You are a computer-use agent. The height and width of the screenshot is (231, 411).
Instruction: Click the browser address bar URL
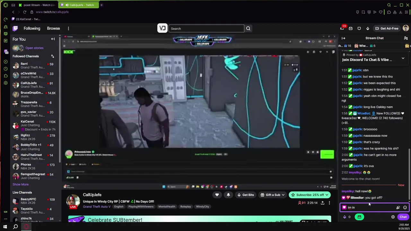click(x=52, y=12)
